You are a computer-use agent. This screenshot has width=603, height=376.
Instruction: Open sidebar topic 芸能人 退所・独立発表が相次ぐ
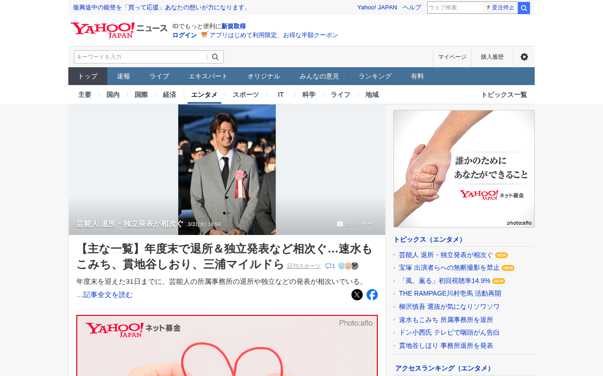click(446, 255)
